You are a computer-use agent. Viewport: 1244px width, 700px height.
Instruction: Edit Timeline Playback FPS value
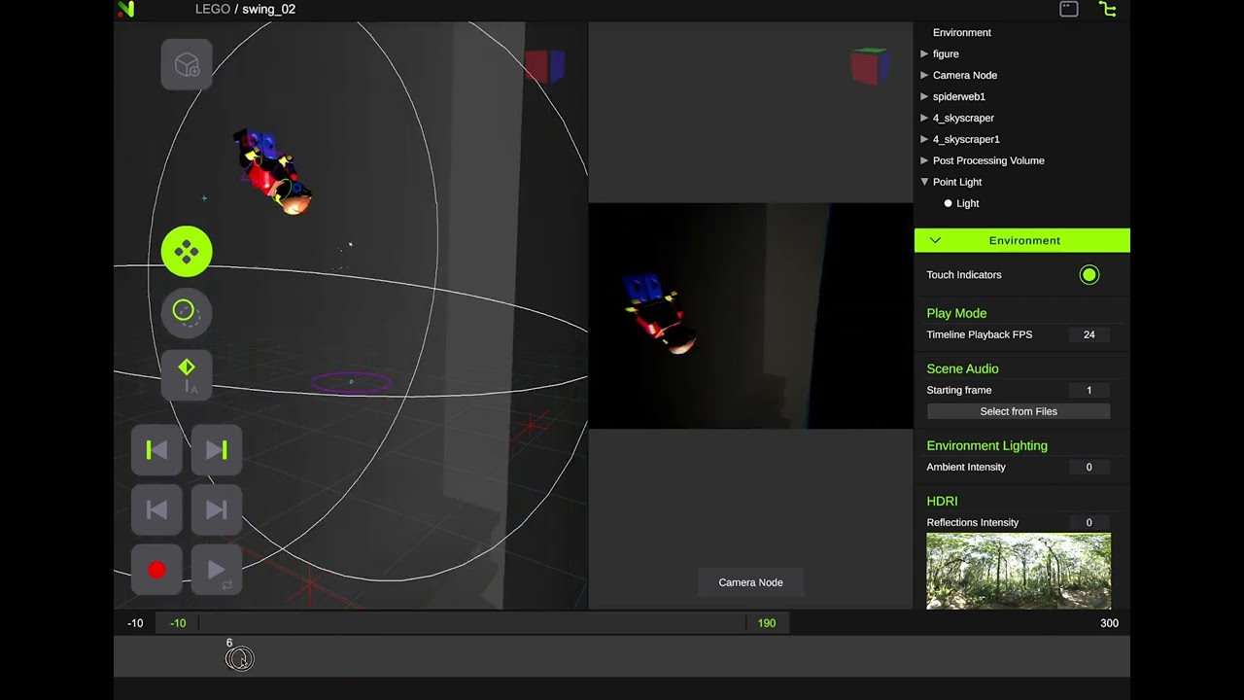pyautogui.click(x=1089, y=334)
